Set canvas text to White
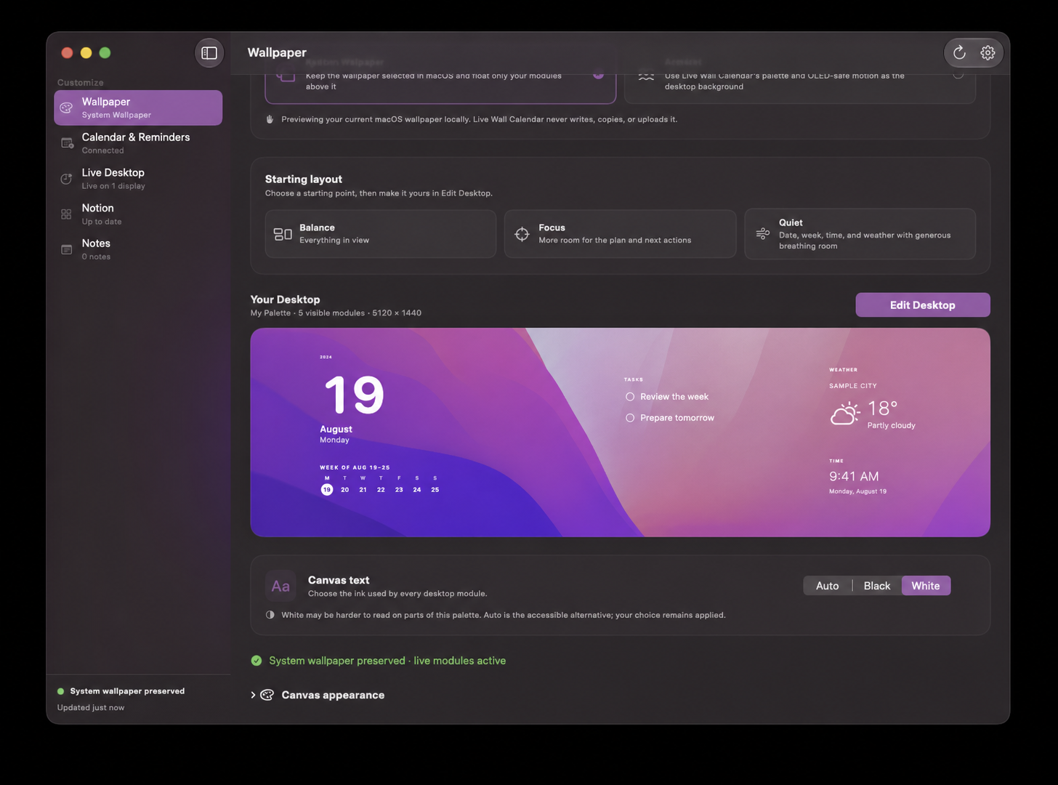The image size is (1058, 785). click(x=926, y=586)
